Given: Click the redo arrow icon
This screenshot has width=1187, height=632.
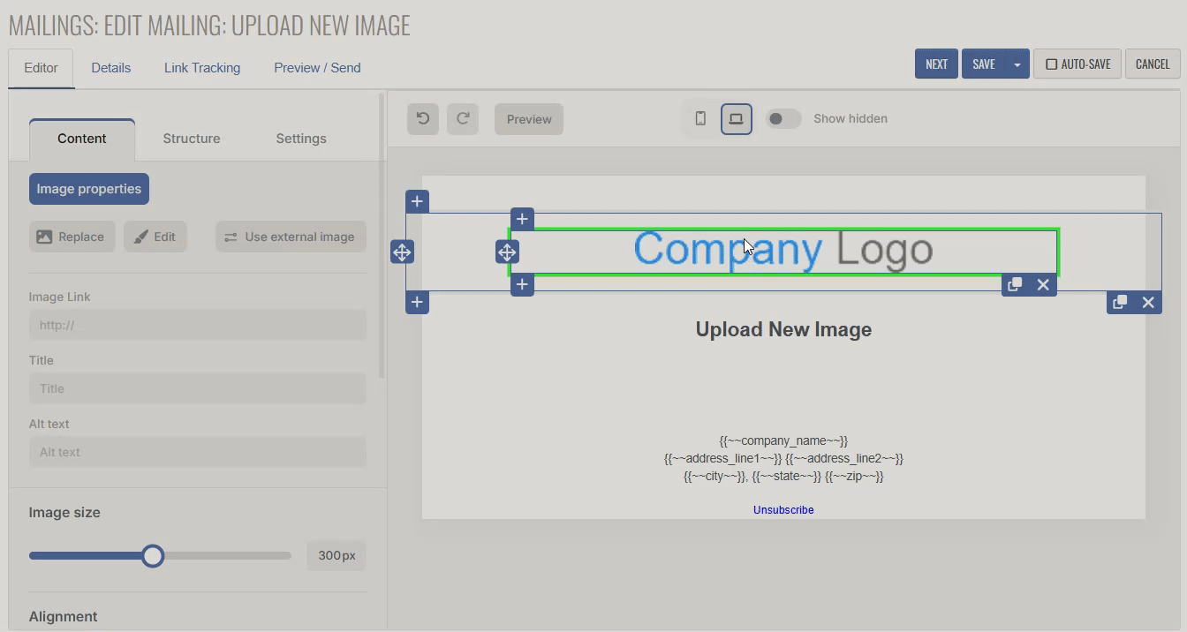Looking at the screenshot, I should pyautogui.click(x=463, y=119).
